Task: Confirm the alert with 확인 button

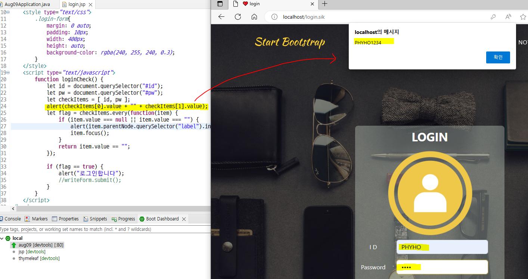Action: [498, 57]
